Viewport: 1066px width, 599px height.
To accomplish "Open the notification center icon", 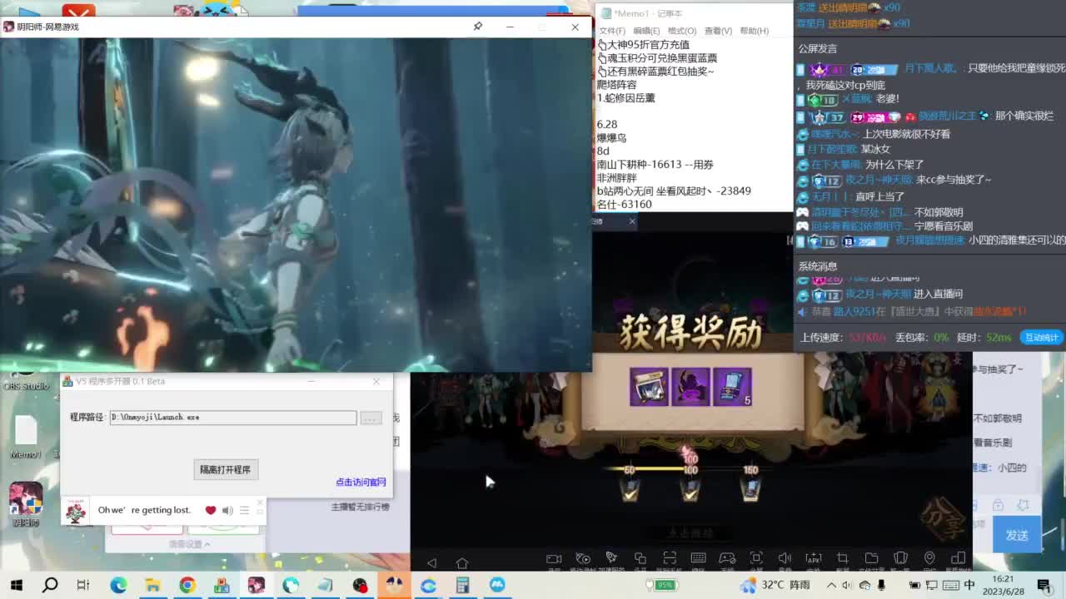I will 1048,585.
